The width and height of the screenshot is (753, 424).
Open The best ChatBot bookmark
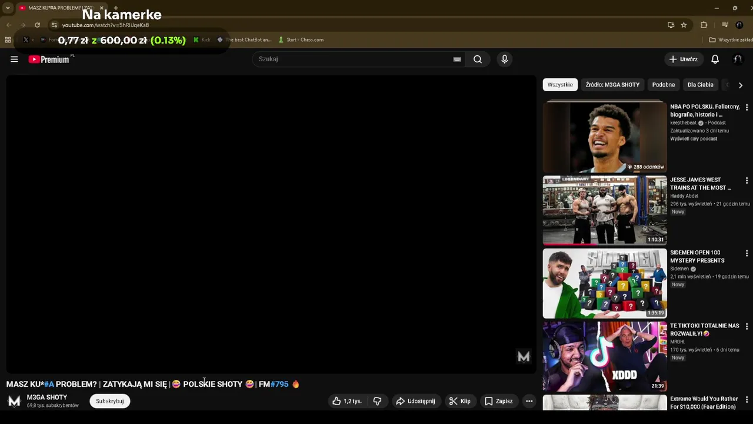[x=244, y=39]
